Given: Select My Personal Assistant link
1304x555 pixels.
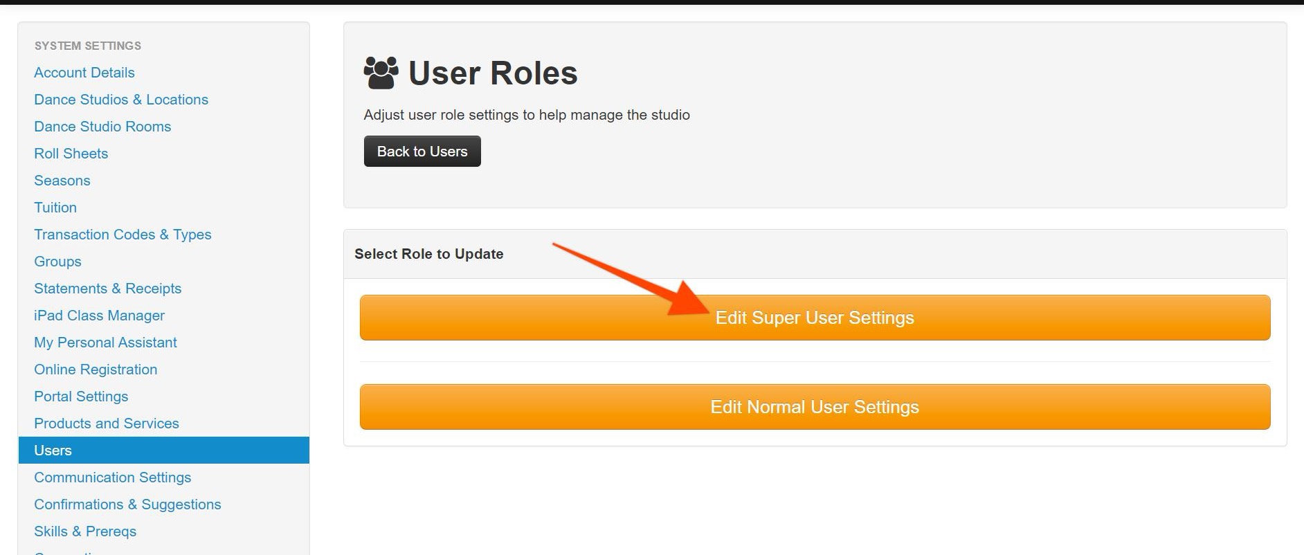Looking at the screenshot, I should click(x=106, y=343).
